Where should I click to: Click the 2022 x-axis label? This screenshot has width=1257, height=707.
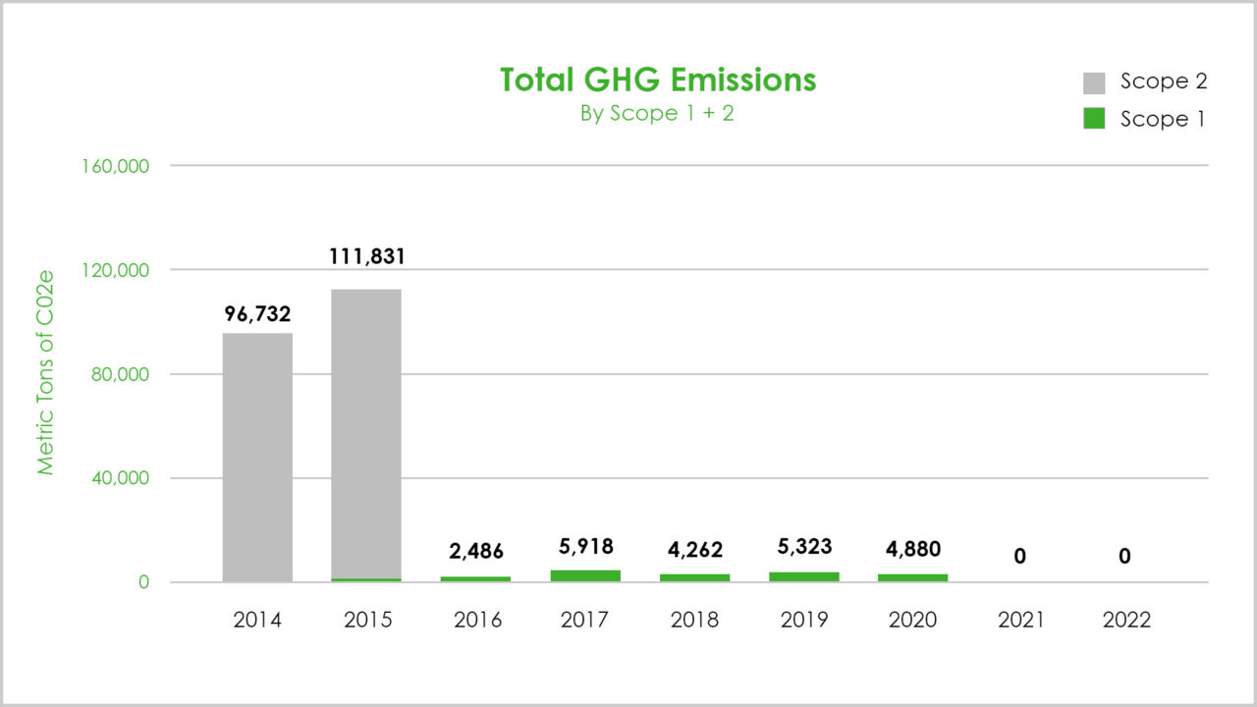tap(1124, 621)
